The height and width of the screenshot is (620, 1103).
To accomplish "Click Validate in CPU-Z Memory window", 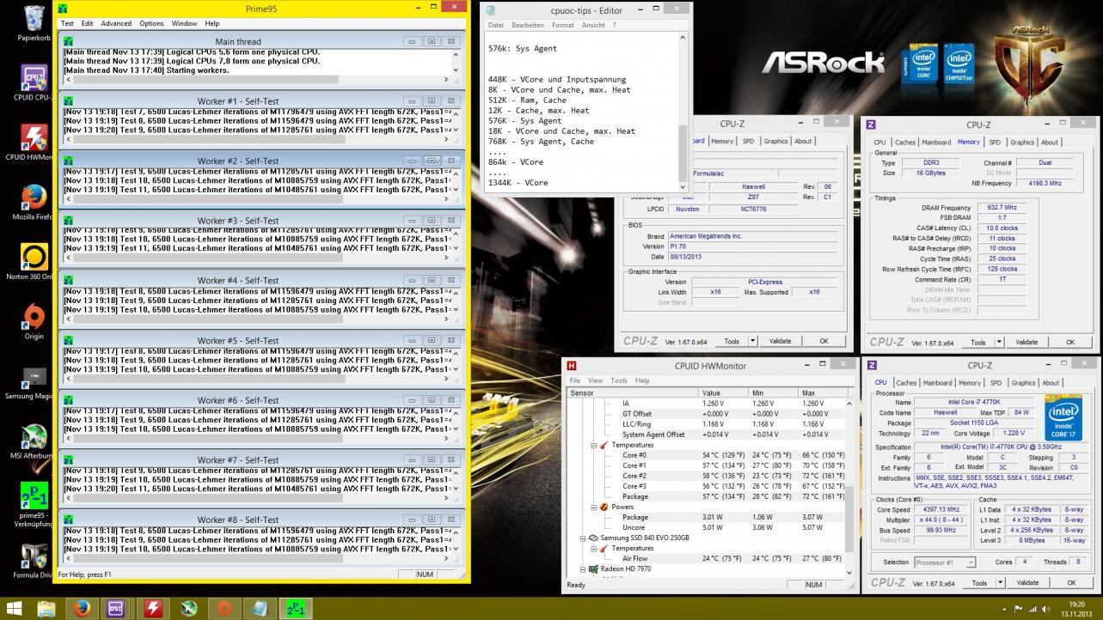I will pos(1026,342).
